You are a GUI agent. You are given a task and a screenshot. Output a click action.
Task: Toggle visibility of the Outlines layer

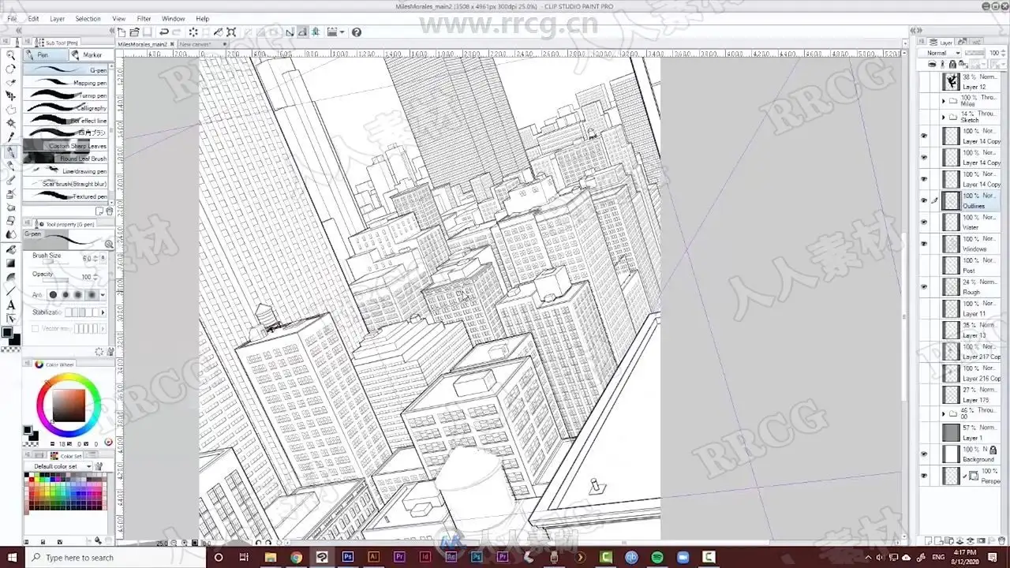click(x=924, y=200)
